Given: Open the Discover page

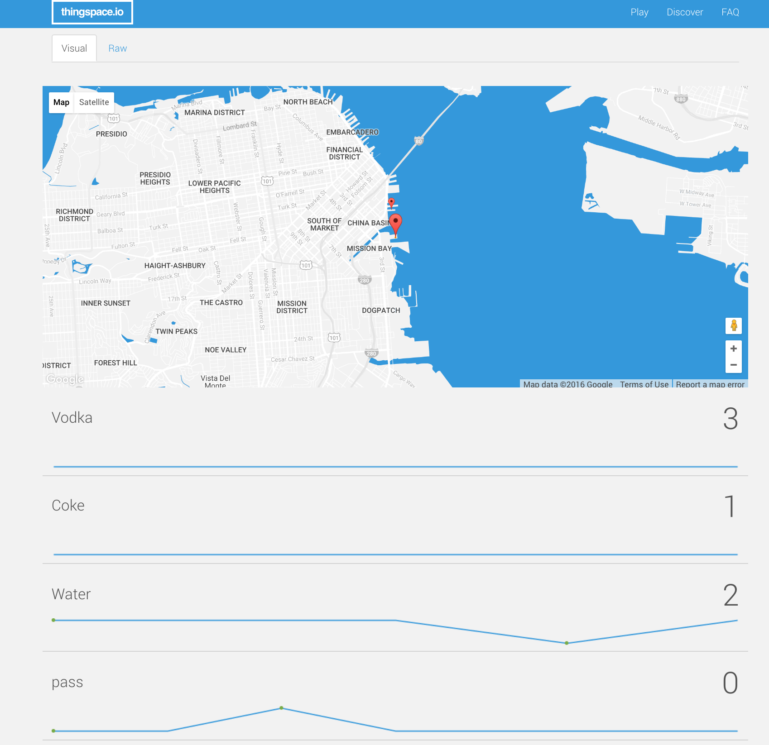Looking at the screenshot, I should coord(685,12).
